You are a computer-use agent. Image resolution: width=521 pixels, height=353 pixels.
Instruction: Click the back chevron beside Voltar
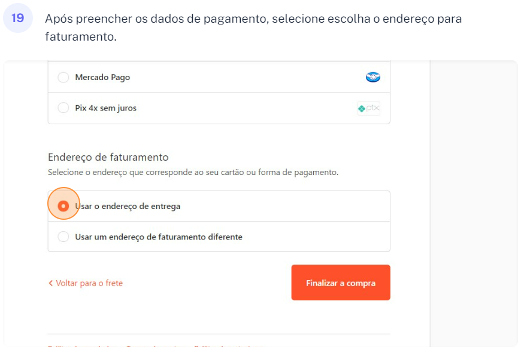tap(51, 283)
